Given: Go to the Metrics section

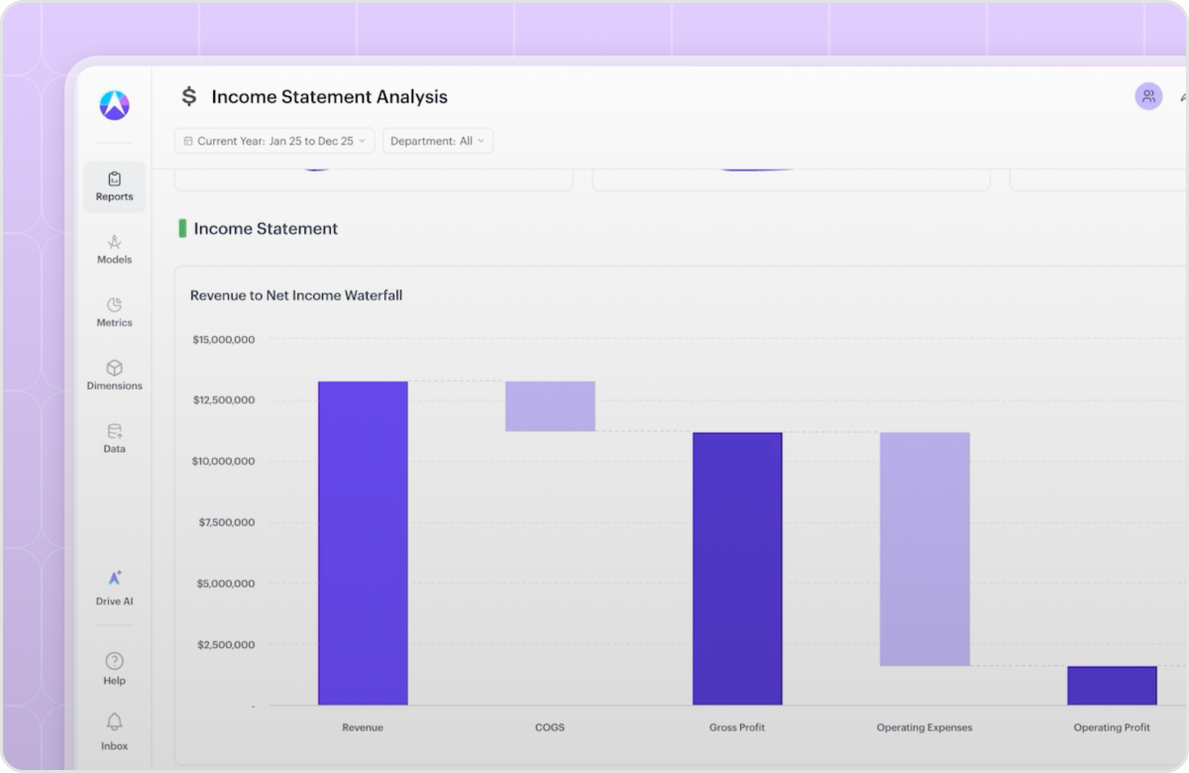Looking at the screenshot, I should pos(115,312).
